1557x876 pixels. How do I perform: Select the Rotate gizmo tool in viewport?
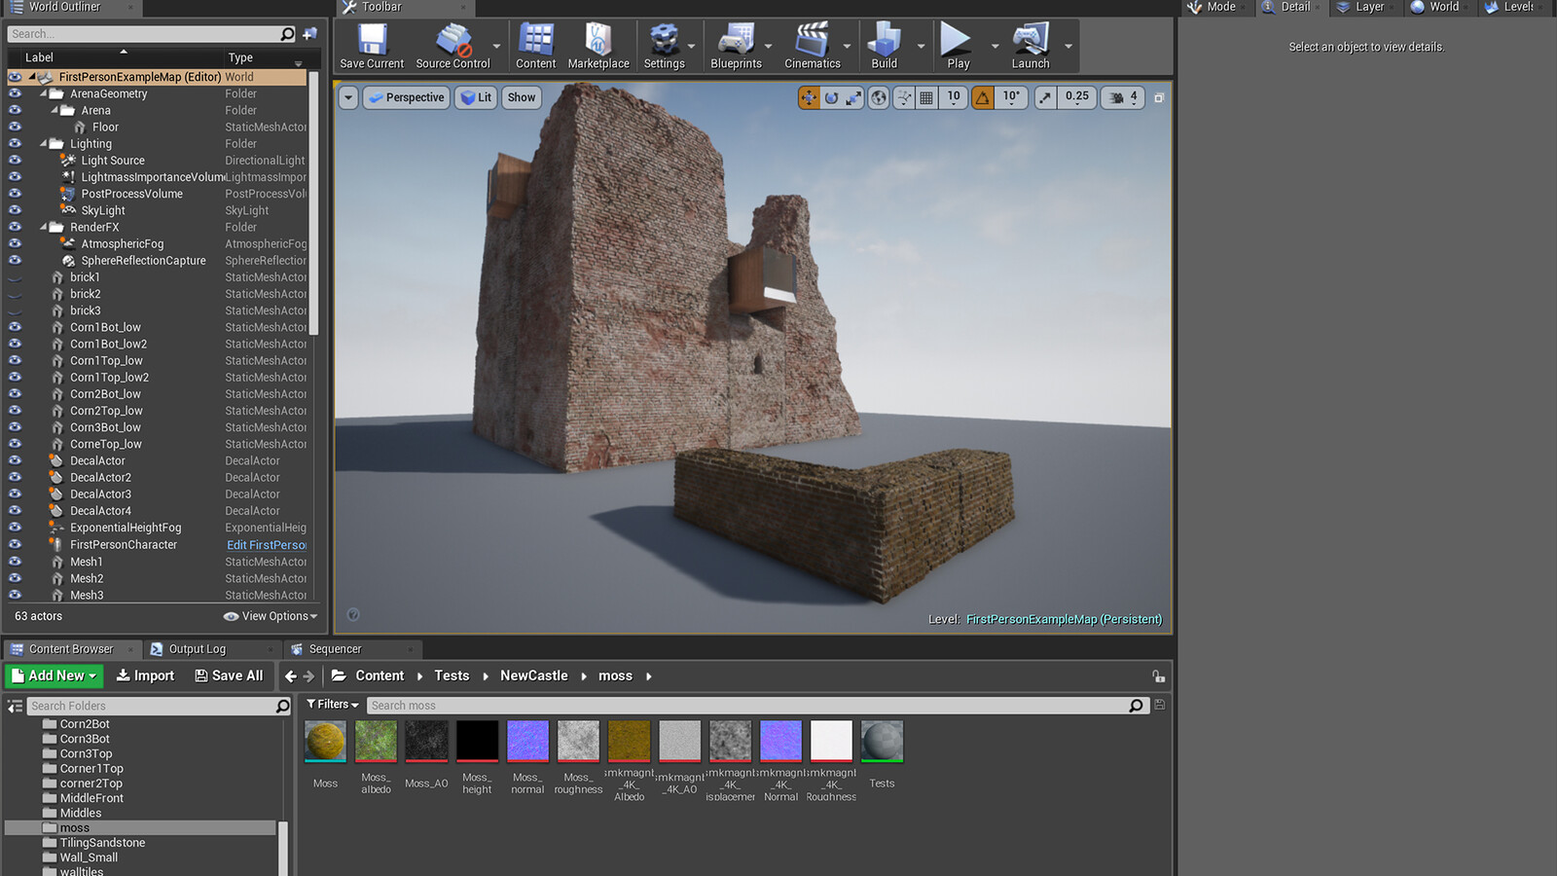point(831,97)
